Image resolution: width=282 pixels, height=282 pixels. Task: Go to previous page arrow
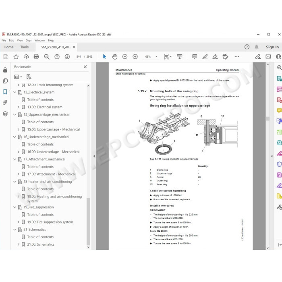pyautogui.click(x=57, y=57)
